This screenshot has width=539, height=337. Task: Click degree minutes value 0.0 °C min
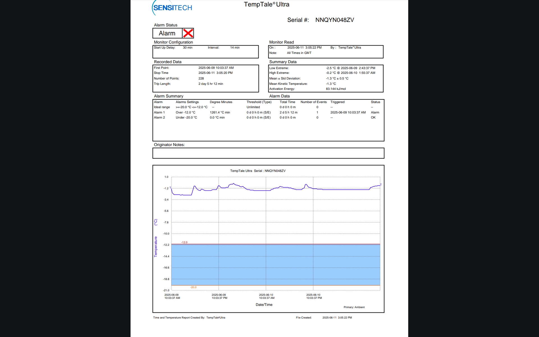click(x=217, y=118)
